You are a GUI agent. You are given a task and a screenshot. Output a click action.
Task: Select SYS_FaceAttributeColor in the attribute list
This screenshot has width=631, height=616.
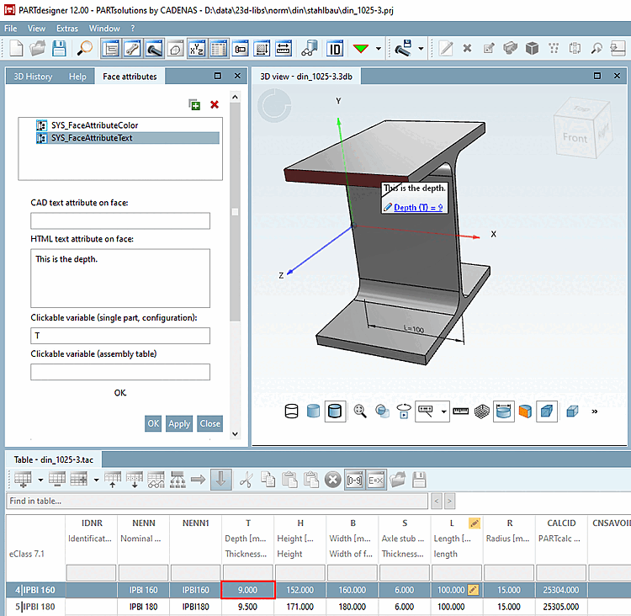coord(93,125)
